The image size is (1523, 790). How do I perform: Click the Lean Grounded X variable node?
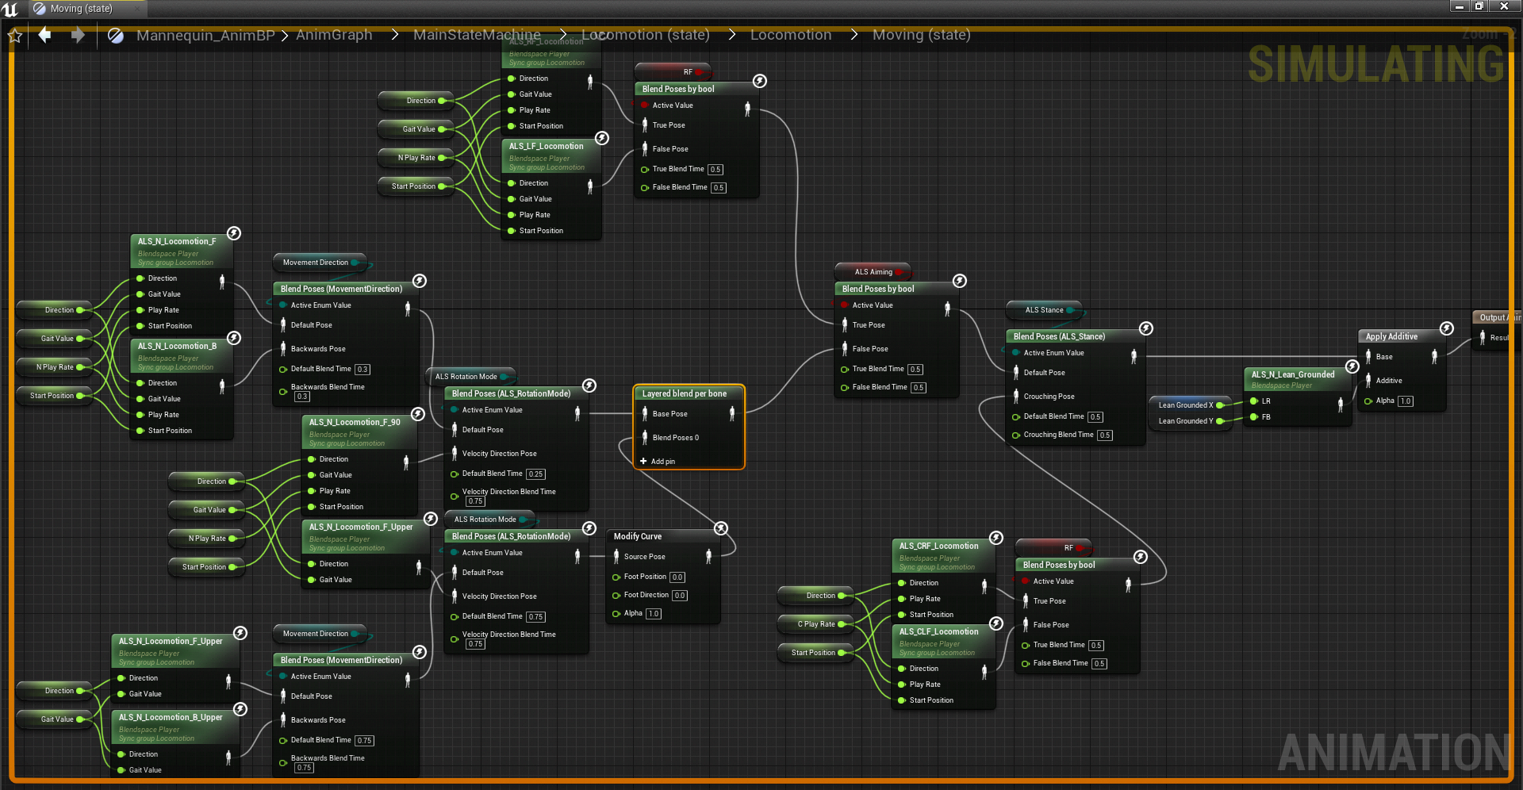(1189, 405)
